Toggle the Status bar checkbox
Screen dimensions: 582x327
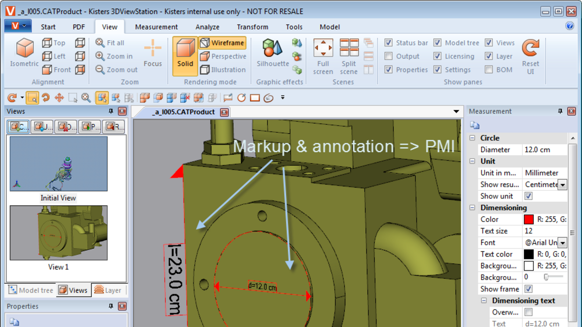pyautogui.click(x=388, y=43)
